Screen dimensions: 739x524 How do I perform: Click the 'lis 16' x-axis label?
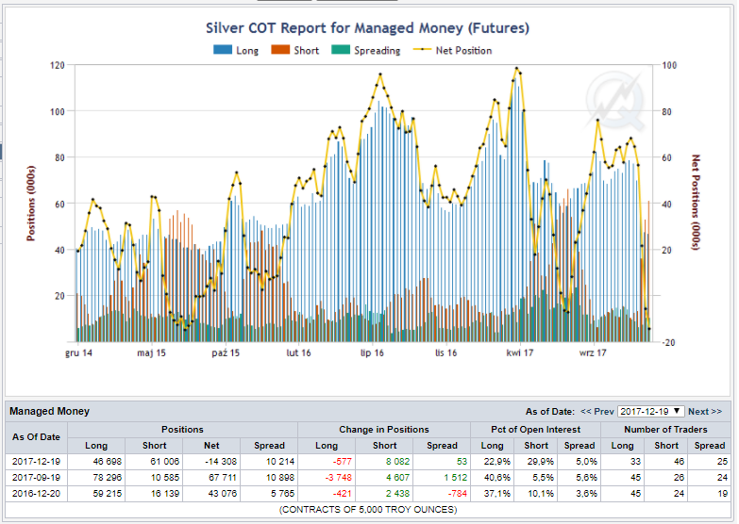click(445, 352)
